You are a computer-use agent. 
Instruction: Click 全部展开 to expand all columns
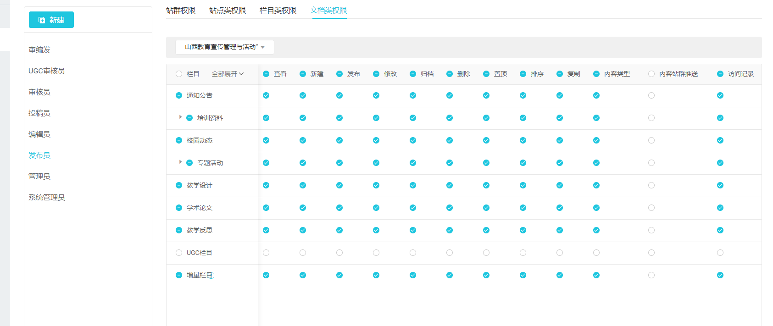[x=227, y=74]
